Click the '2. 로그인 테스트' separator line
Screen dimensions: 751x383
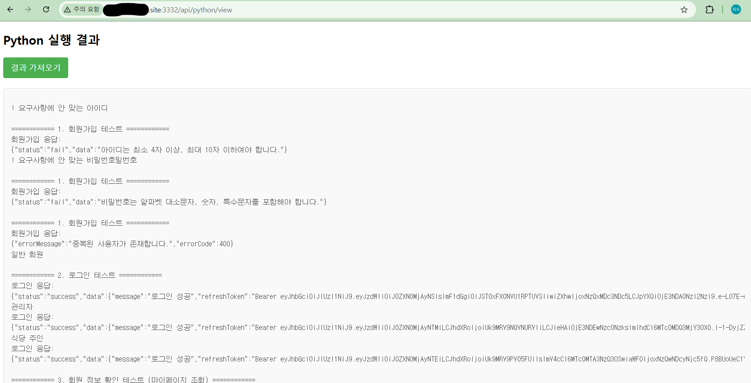click(87, 275)
